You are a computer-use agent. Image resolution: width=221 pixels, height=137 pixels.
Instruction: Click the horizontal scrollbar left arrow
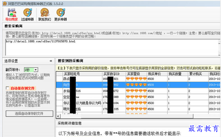point(58,116)
